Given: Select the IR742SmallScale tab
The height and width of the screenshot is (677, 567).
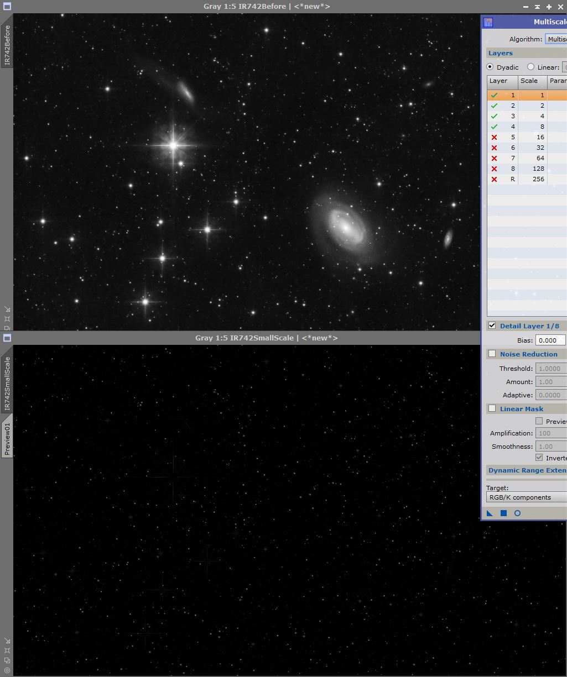Looking at the screenshot, I should coord(7,384).
